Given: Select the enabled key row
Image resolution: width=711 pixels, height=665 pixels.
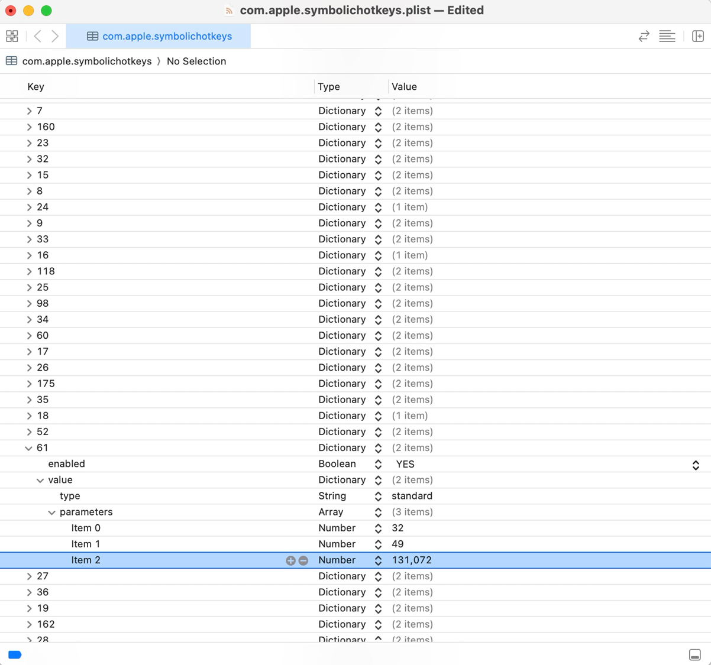Looking at the screenshot, I should [x=355, y=464].
